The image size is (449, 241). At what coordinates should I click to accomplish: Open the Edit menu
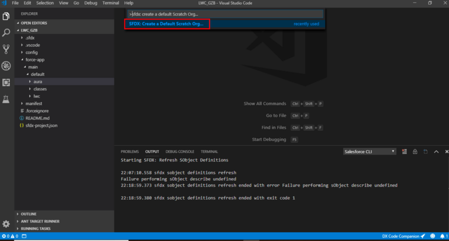[x=27, y=3]
